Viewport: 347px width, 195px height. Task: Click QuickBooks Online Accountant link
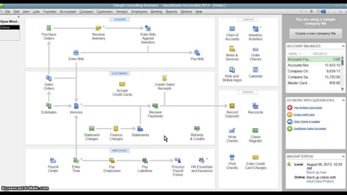310,129
